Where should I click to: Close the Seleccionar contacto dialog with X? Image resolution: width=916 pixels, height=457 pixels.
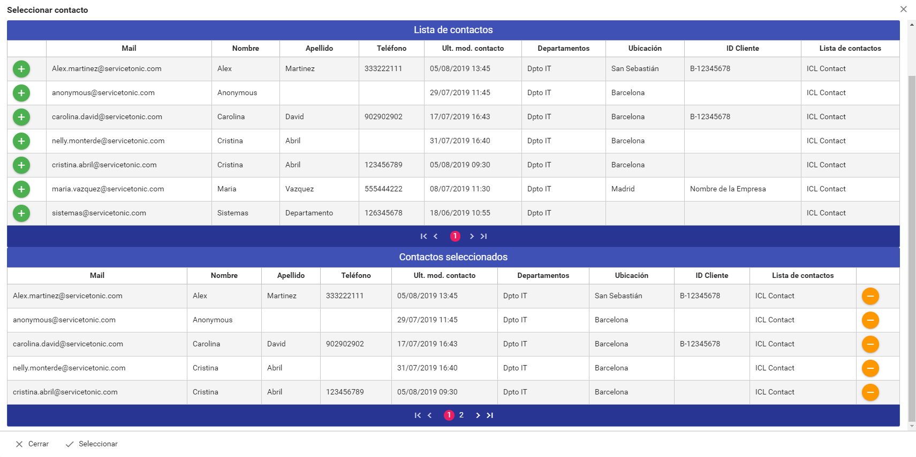pyautogui.click(x=904, y=9)
